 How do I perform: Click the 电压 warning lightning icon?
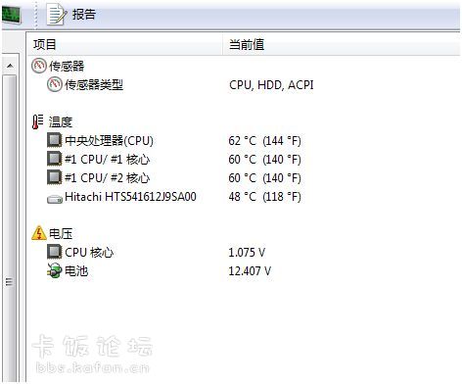tap(39, 233)
